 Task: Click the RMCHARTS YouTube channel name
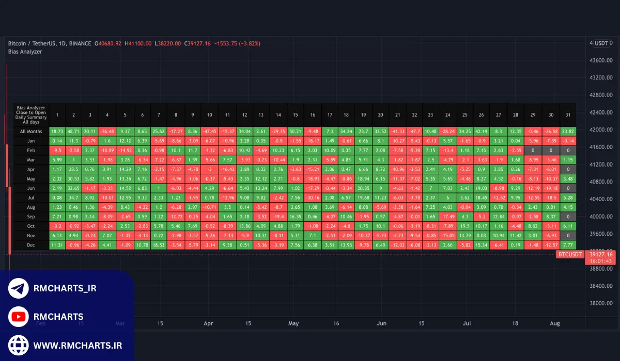click(x=58, y=317)
